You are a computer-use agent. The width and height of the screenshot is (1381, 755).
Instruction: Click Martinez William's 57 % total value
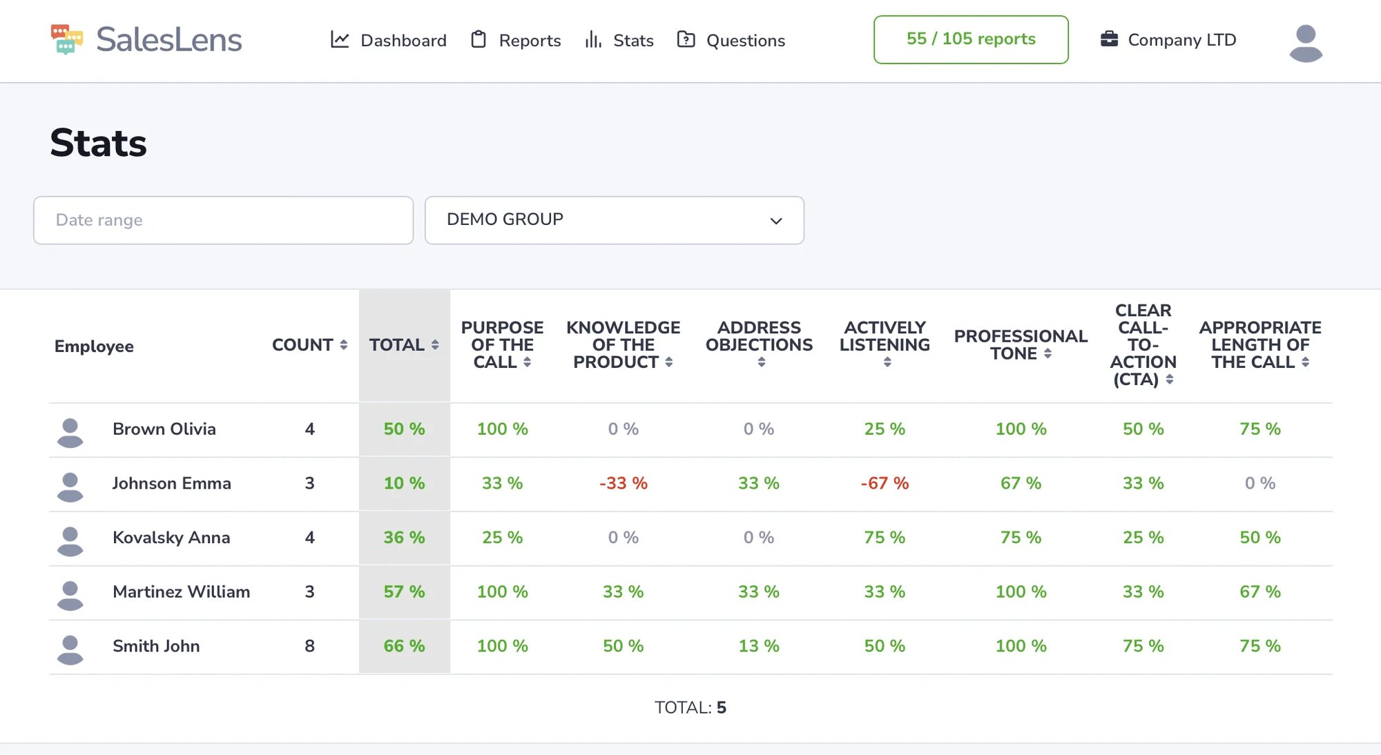(404, 592)
